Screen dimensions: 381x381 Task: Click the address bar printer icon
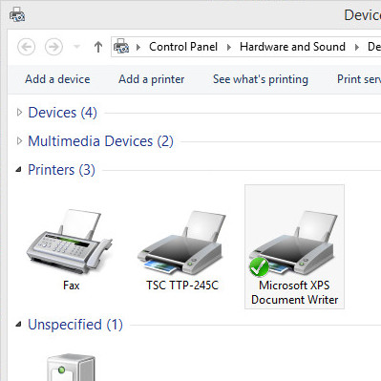click(x=121, y=46)
